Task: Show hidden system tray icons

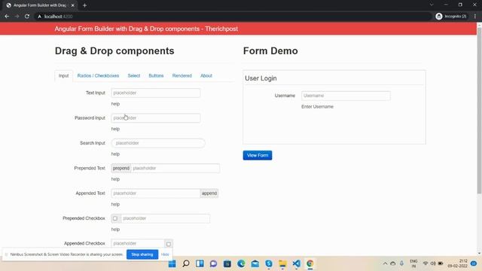Action: 385,263
